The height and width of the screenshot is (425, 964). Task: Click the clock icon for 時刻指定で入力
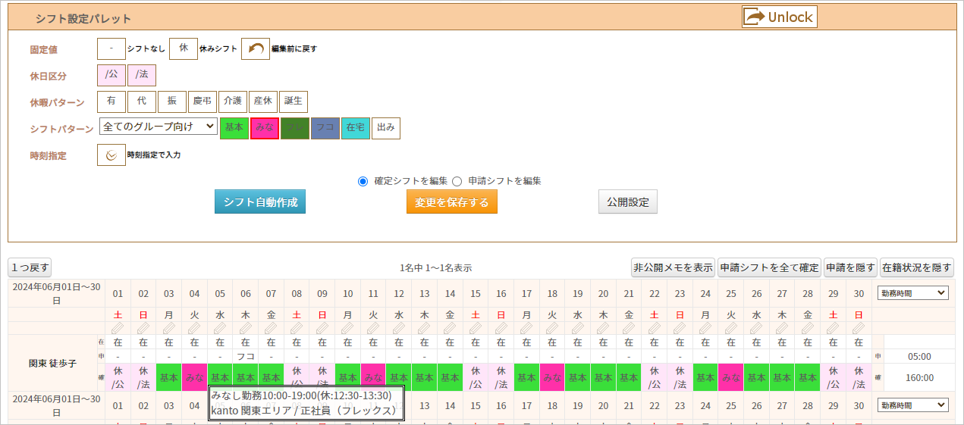coord(111,155)
